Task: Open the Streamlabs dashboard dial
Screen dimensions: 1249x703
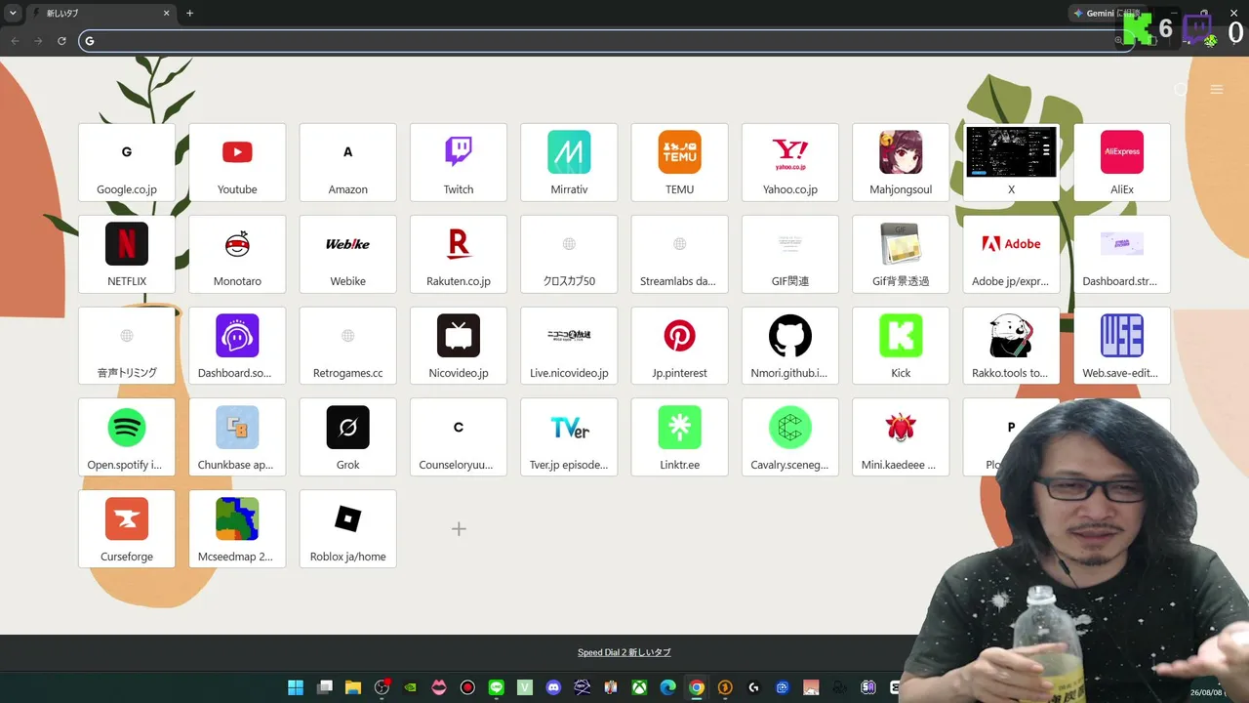Action: [x=680, y=254]
